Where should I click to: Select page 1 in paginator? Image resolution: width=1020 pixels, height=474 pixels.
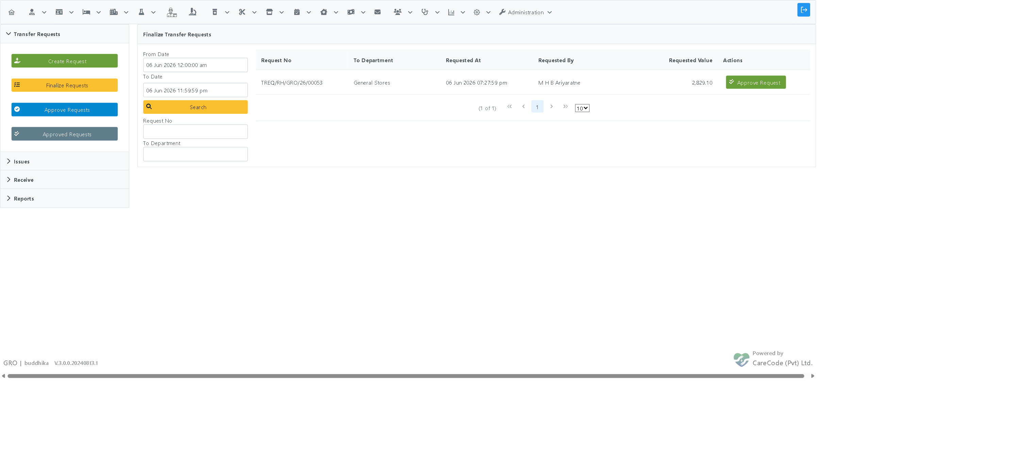pyautogui.click(x=537, y=107)
